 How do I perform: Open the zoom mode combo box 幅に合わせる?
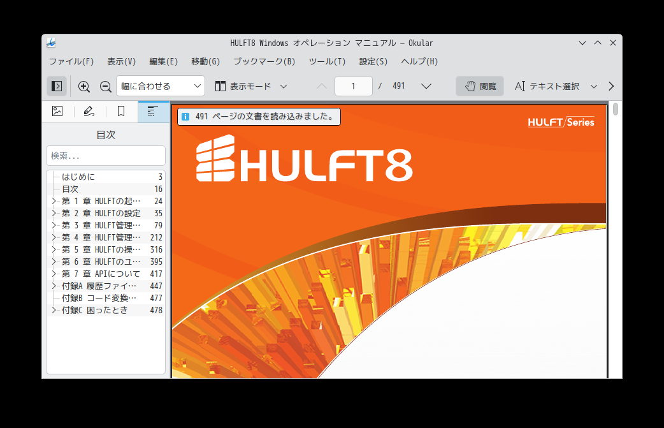pyautogui.click(x=161, y=86)
